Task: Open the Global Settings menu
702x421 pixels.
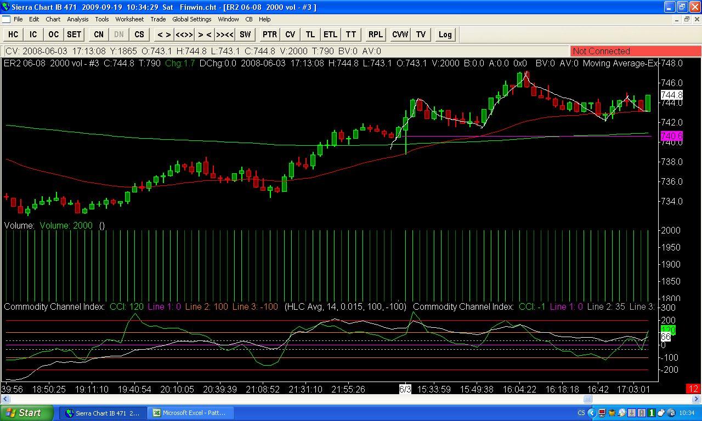Action: click(192, 19)
